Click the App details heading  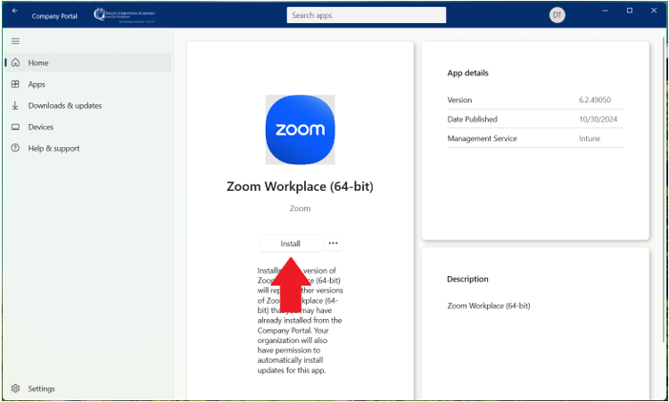point(467,73)
